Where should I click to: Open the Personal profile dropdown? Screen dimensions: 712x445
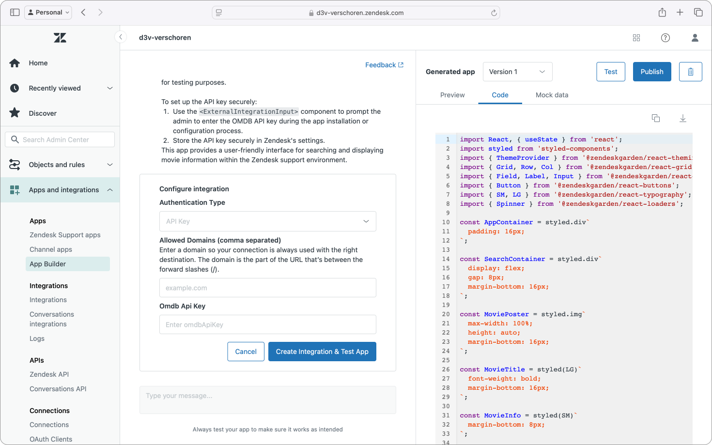pyautogui.click(x=48, y=12)
